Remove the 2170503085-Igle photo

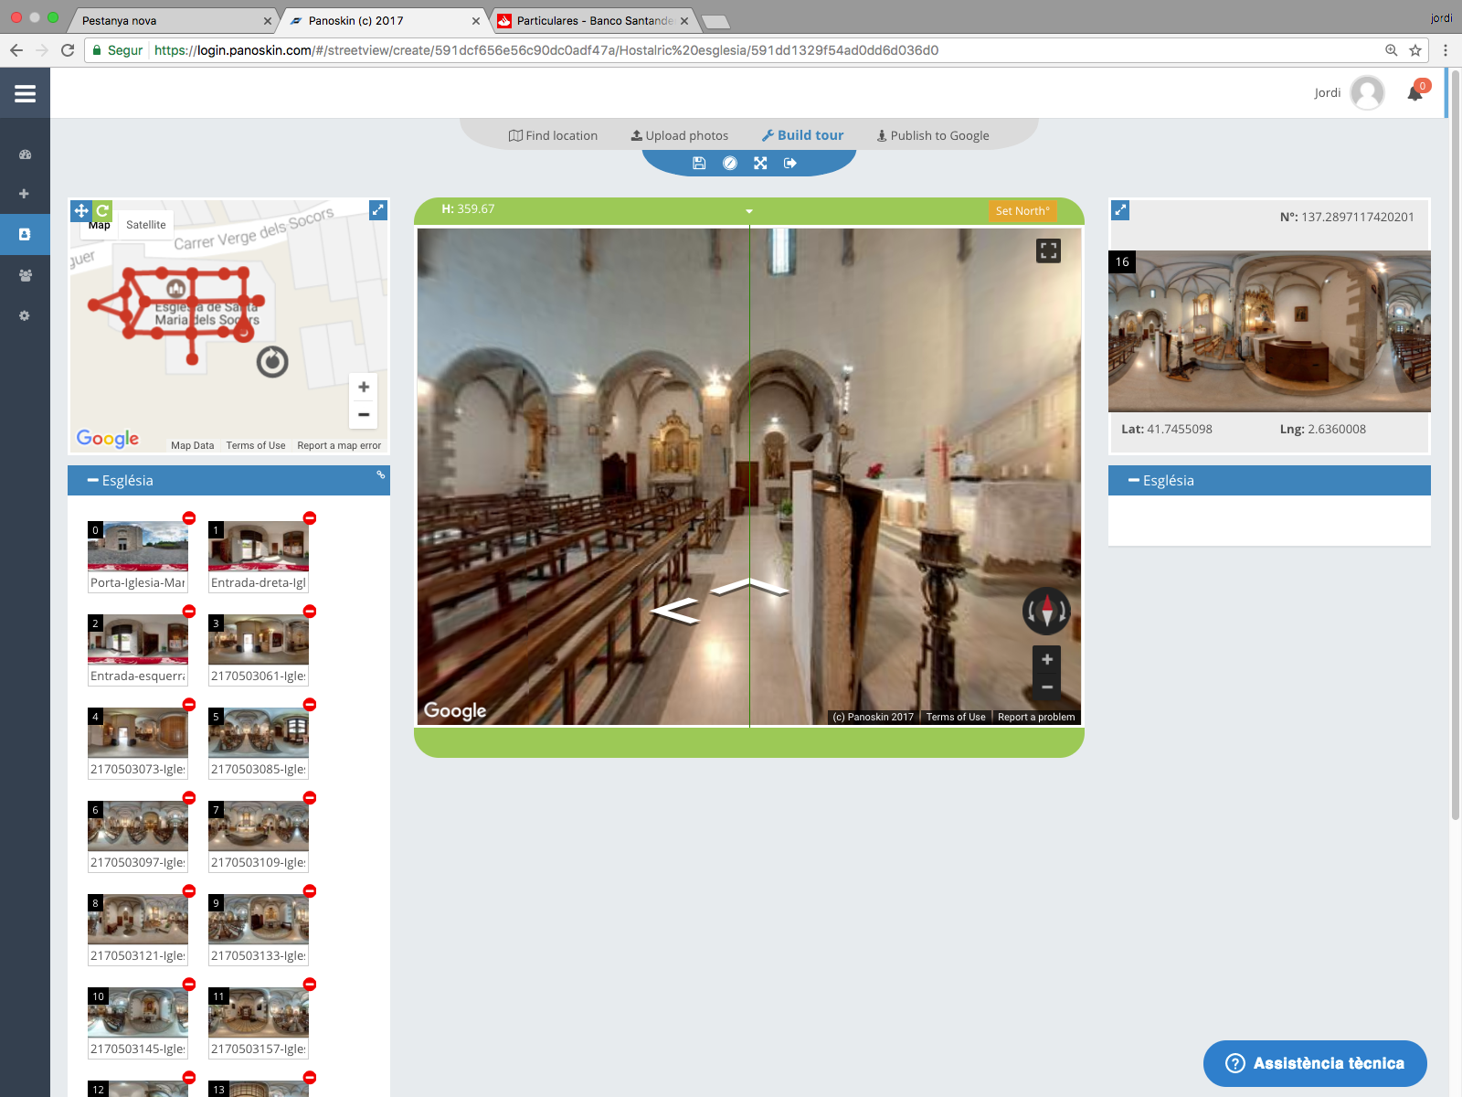click(x=310, y=705)
